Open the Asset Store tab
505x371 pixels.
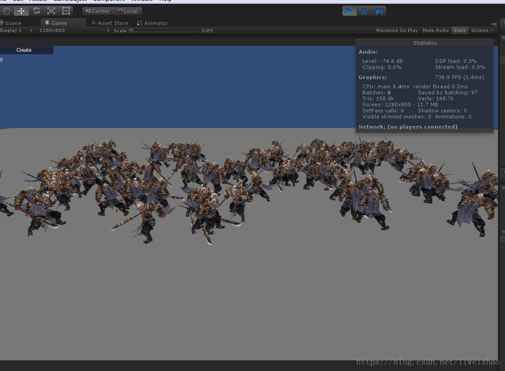pyautogui.click(x=110, y=23)
